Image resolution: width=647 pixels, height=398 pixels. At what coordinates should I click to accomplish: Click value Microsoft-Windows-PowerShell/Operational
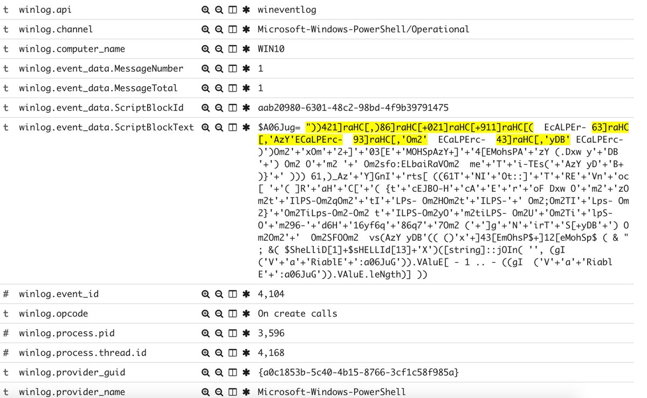(x=363, y=29)
